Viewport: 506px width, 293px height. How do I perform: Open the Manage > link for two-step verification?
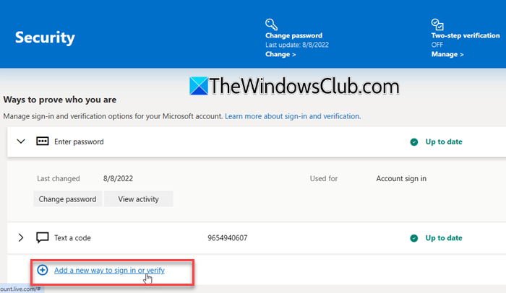pyautogui.click(x=447, y=54)
